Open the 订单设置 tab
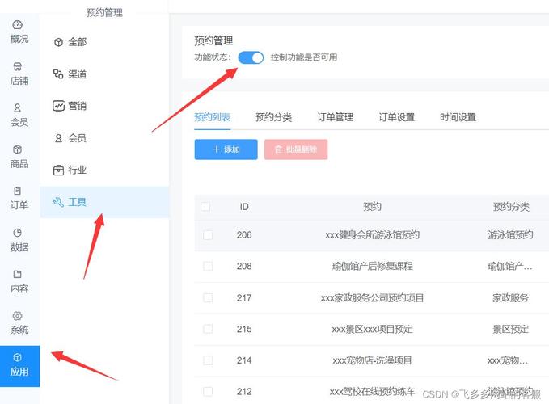 [396, 117]
